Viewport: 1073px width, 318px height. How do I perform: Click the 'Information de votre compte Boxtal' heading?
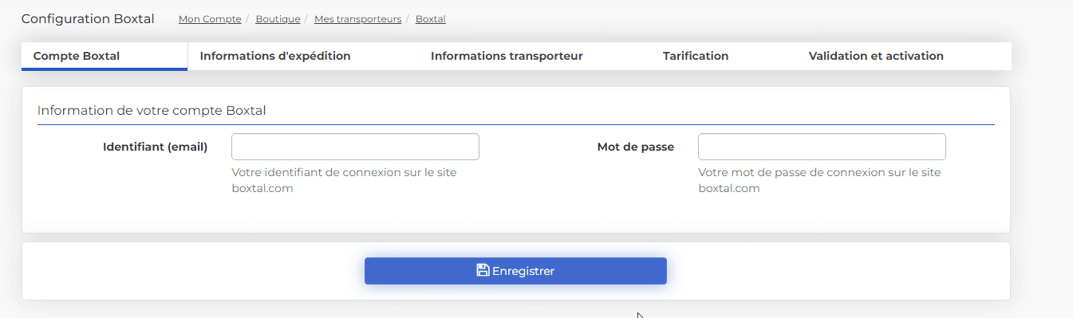pos(152,111)
